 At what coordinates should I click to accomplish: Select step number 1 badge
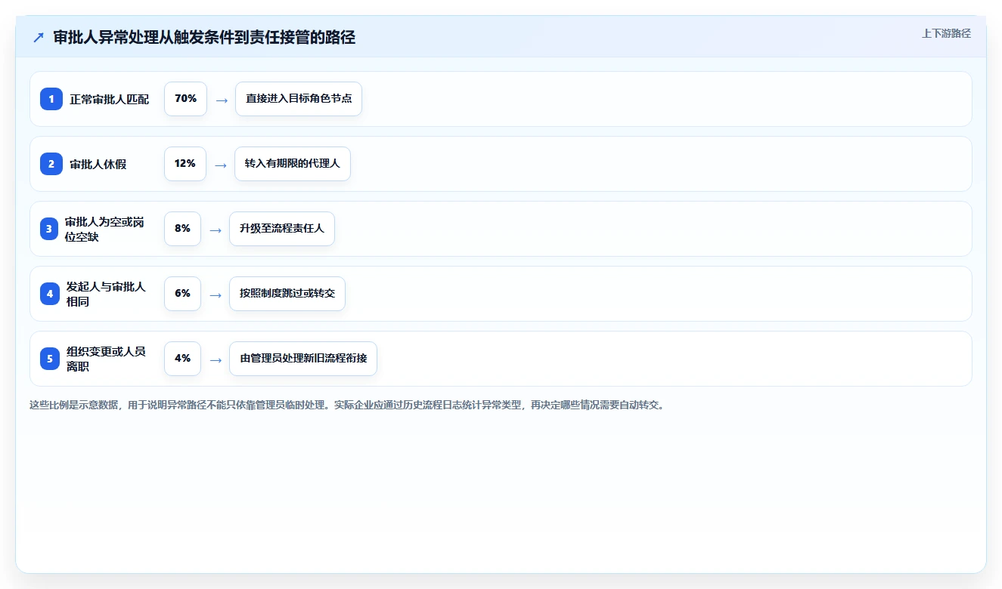[x=51, y=99]
